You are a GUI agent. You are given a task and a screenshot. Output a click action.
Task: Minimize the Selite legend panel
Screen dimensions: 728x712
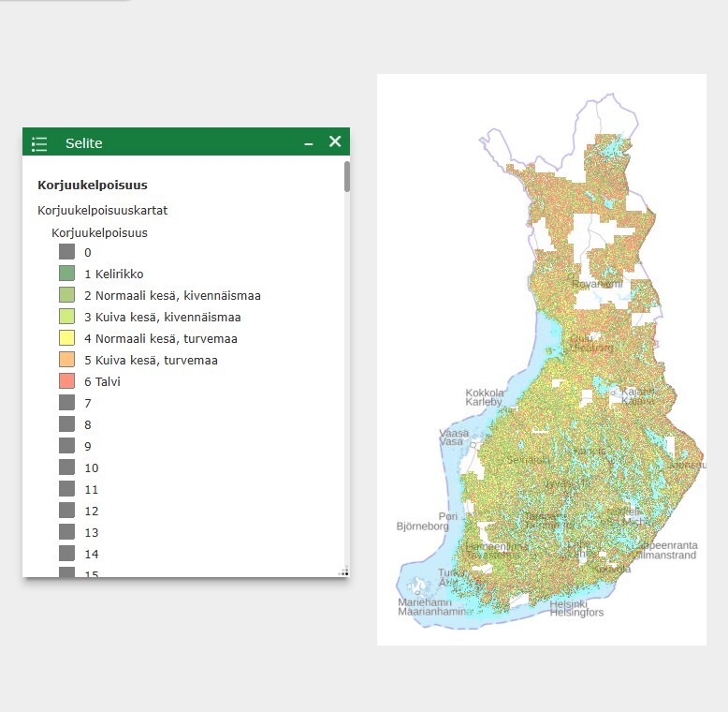[x=309, y=143]
